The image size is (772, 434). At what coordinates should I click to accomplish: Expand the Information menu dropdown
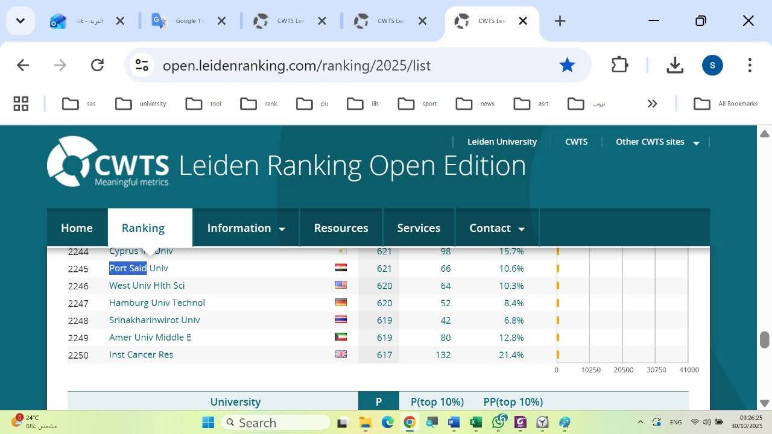(x=245, y=228)
